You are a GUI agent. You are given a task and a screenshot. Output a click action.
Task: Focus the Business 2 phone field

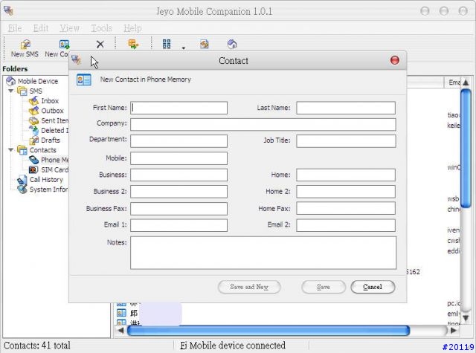pyautogui.click(x=178, y=192)
